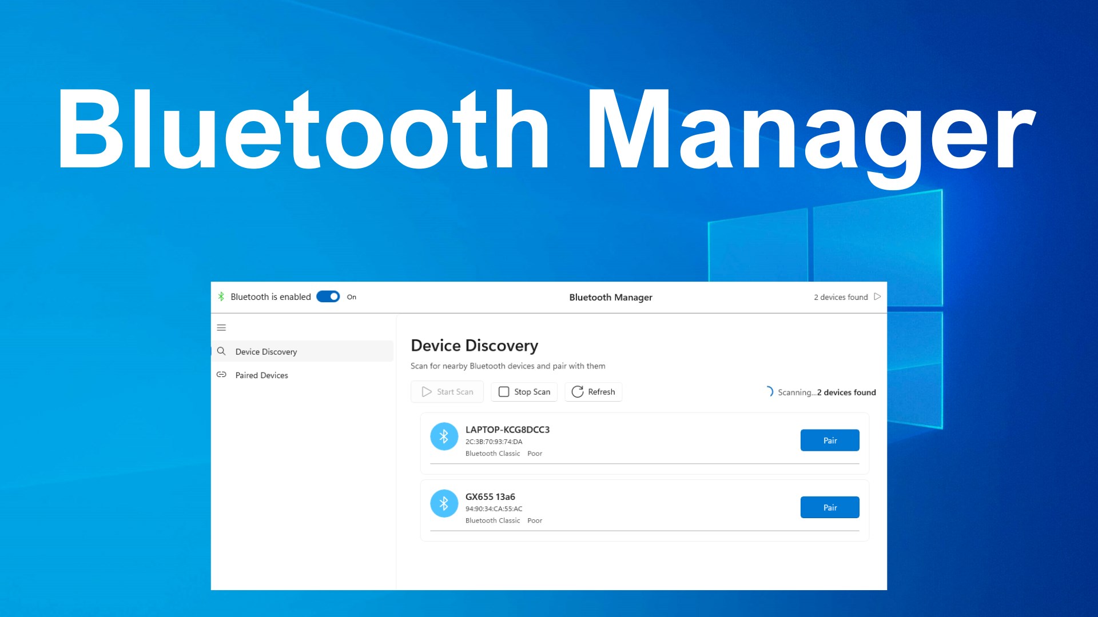Collapse the navigation sidebar via the menu icon
1098x617 pixels.
(x=222, y=327)
